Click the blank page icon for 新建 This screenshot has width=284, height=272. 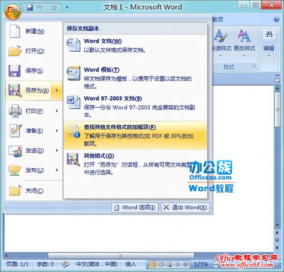15,31
